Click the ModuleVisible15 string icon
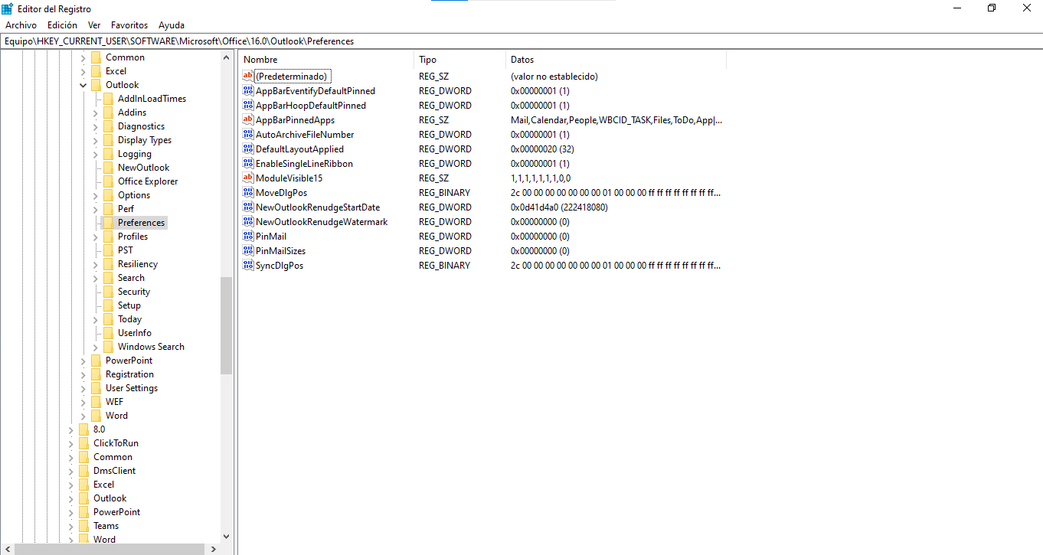The image size is (1043, 555). [247, 178]
